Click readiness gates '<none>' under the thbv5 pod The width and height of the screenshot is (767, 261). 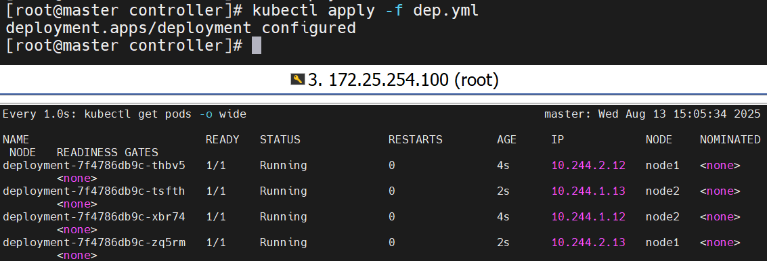(x=76, y=179)
